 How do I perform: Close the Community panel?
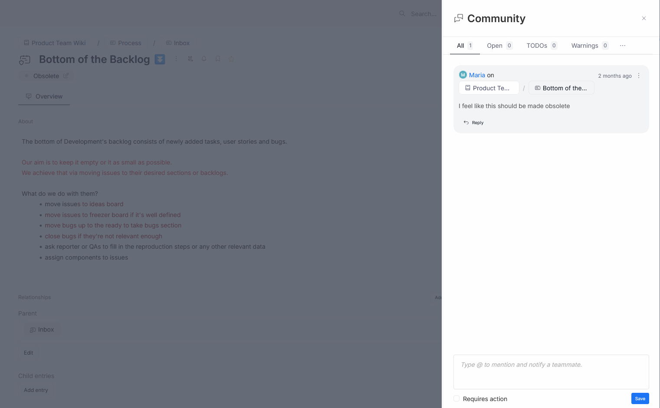pos(644,18)
